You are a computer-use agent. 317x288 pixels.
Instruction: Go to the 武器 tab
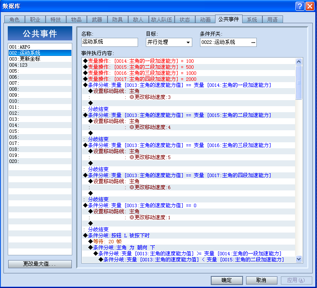pyautogui.click(x=97, y=20)
